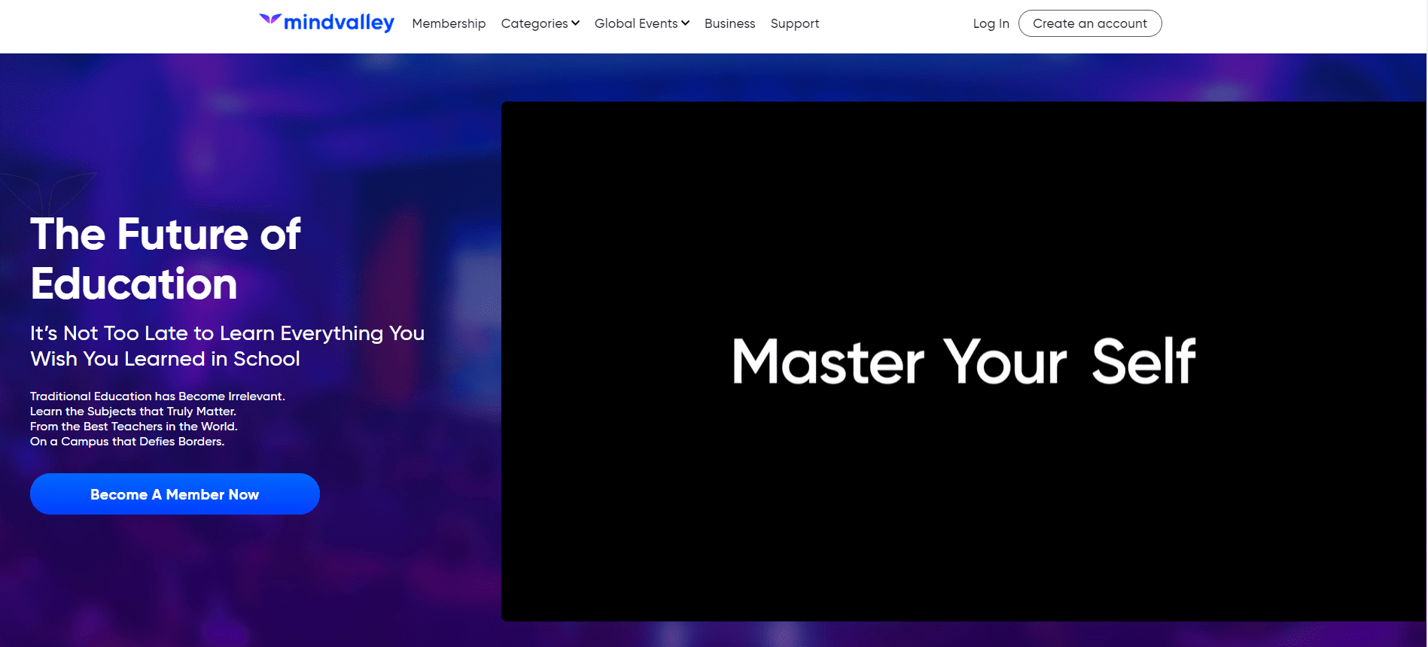This screenshot has height=647, width=1428.
Task: Expand the chevron next to Categories
Action: 576,23
